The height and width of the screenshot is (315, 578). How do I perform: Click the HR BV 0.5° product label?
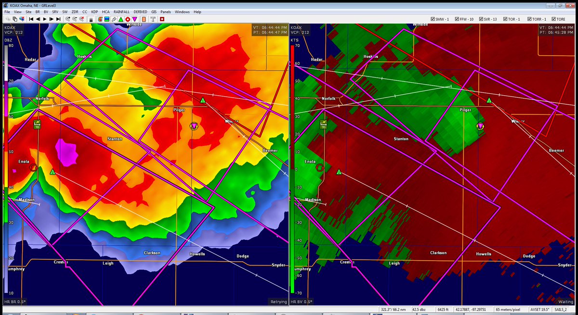point(302,302)
